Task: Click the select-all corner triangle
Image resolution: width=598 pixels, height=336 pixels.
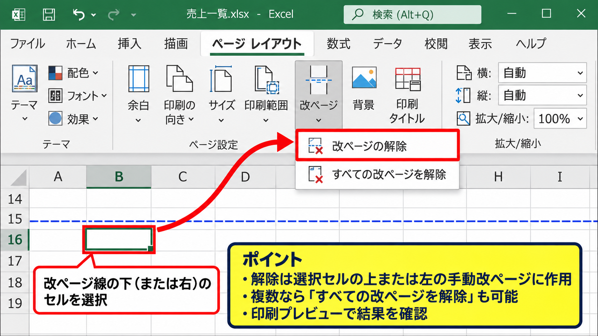Action: click(19, 177)
